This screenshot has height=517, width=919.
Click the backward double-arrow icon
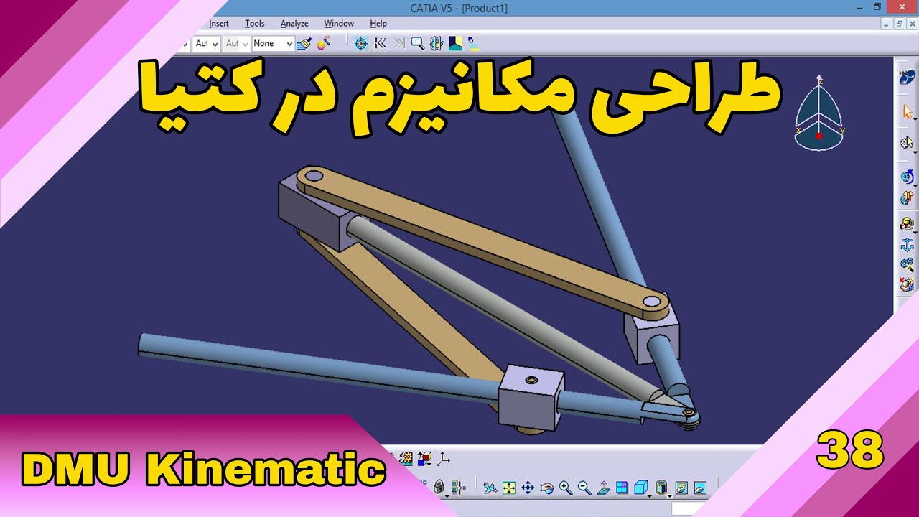click(x=381, y=44)
